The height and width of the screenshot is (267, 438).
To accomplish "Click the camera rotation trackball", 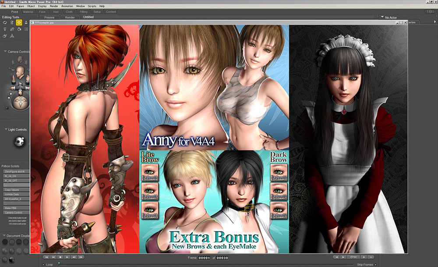I will tap(21, 103).
